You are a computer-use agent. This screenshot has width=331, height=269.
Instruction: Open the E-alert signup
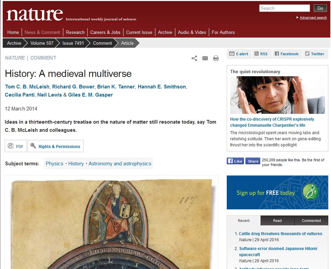click(x=239, y=54)
